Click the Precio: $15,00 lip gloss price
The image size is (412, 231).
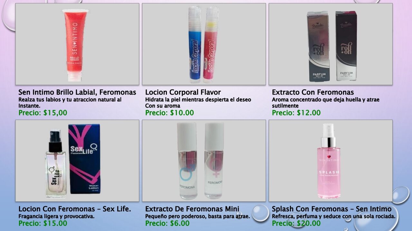click(43, 113)
